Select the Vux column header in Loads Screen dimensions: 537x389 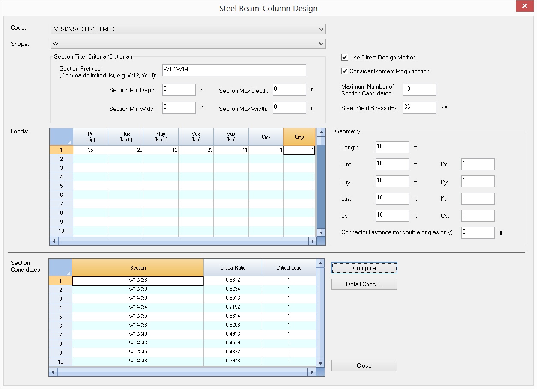click(x=196, y=137)
